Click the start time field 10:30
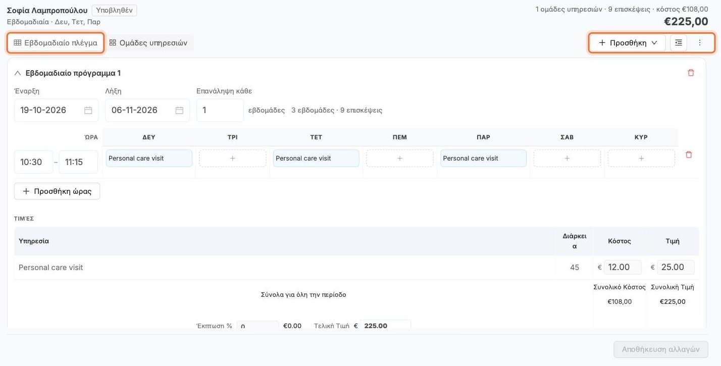The image size is (721, 366). 33,162
